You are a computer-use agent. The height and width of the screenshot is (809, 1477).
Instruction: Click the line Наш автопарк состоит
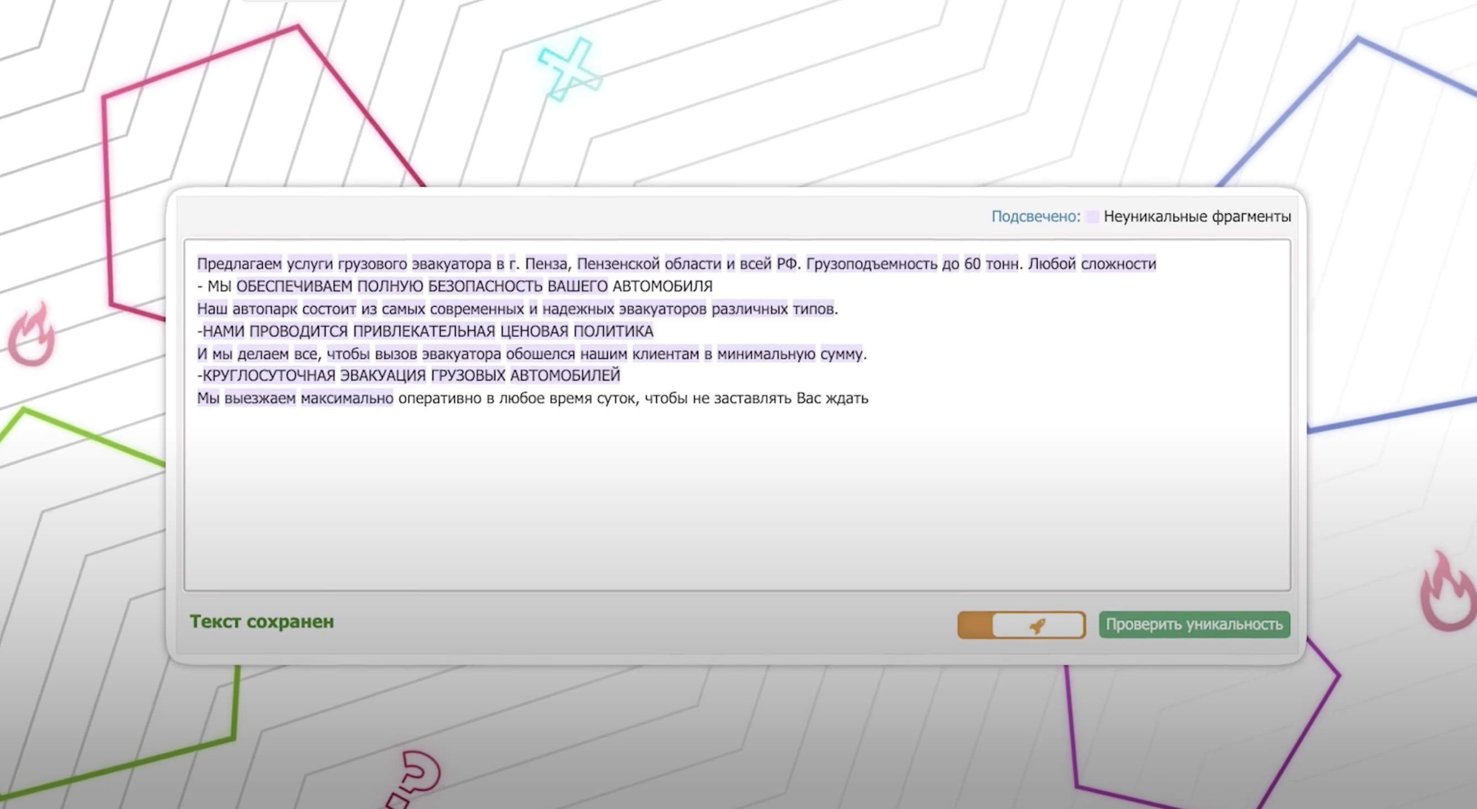(x=517, y=309)
